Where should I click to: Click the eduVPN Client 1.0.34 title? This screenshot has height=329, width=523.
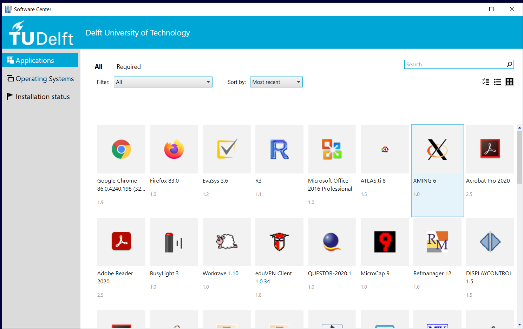(x=274, y=277)
